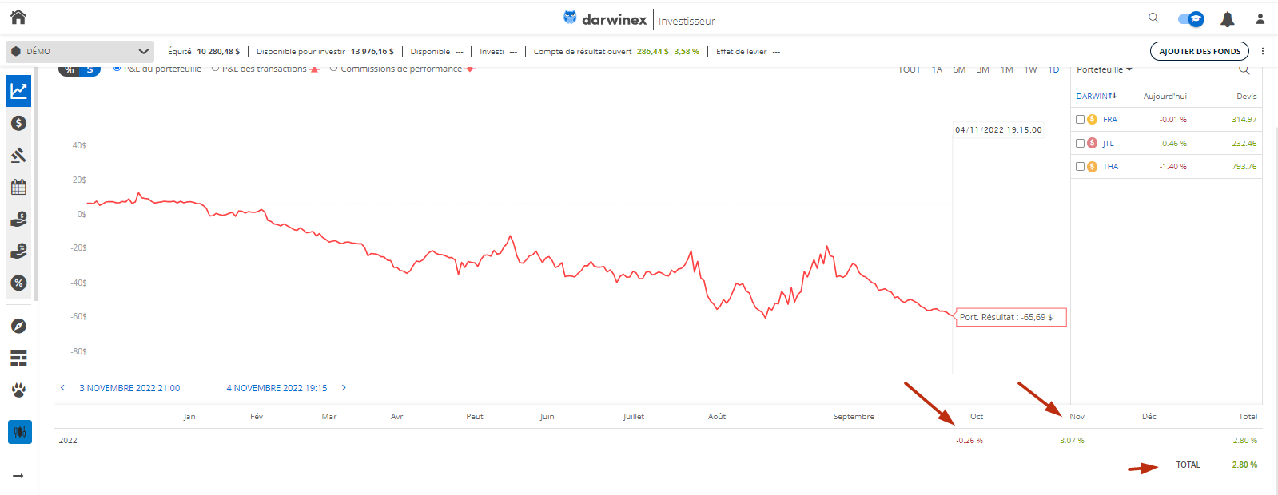1278x495 pixels.
Task: Click the search magnifier in header
Action: click(x=1153, y=18)
